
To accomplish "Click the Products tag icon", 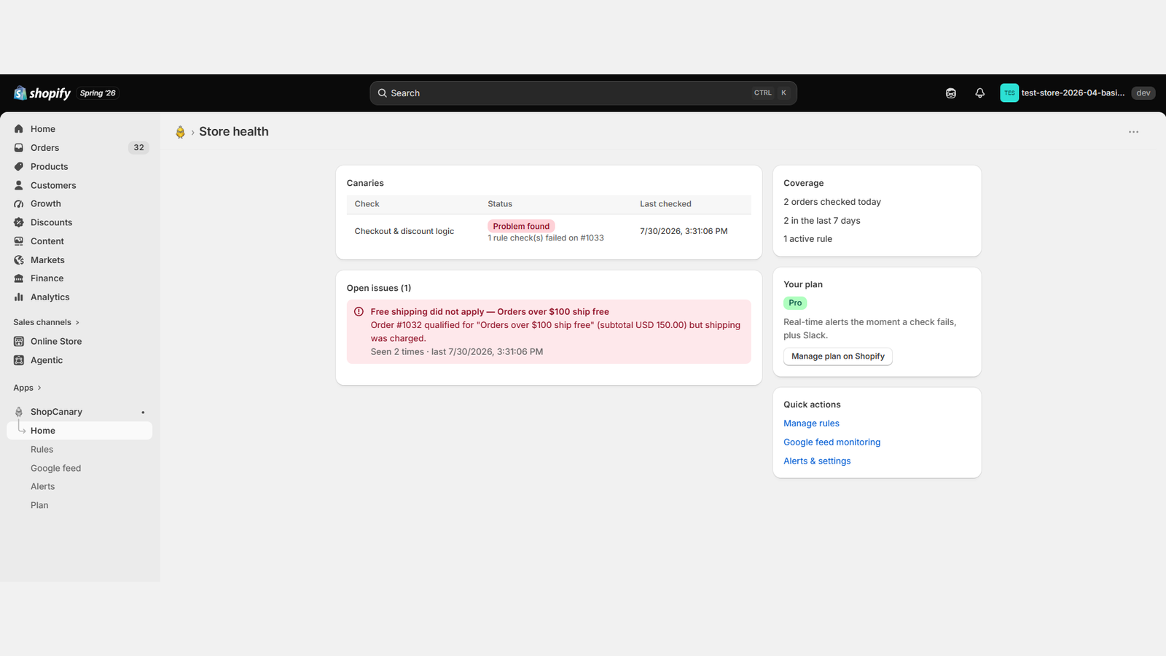I will 19,167.
